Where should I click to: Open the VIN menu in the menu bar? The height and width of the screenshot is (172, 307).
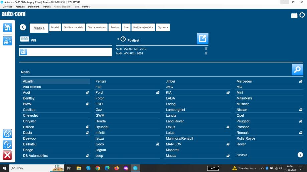76,7
